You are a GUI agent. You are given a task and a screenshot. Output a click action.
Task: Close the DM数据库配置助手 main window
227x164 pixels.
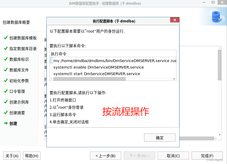(222, 2)
